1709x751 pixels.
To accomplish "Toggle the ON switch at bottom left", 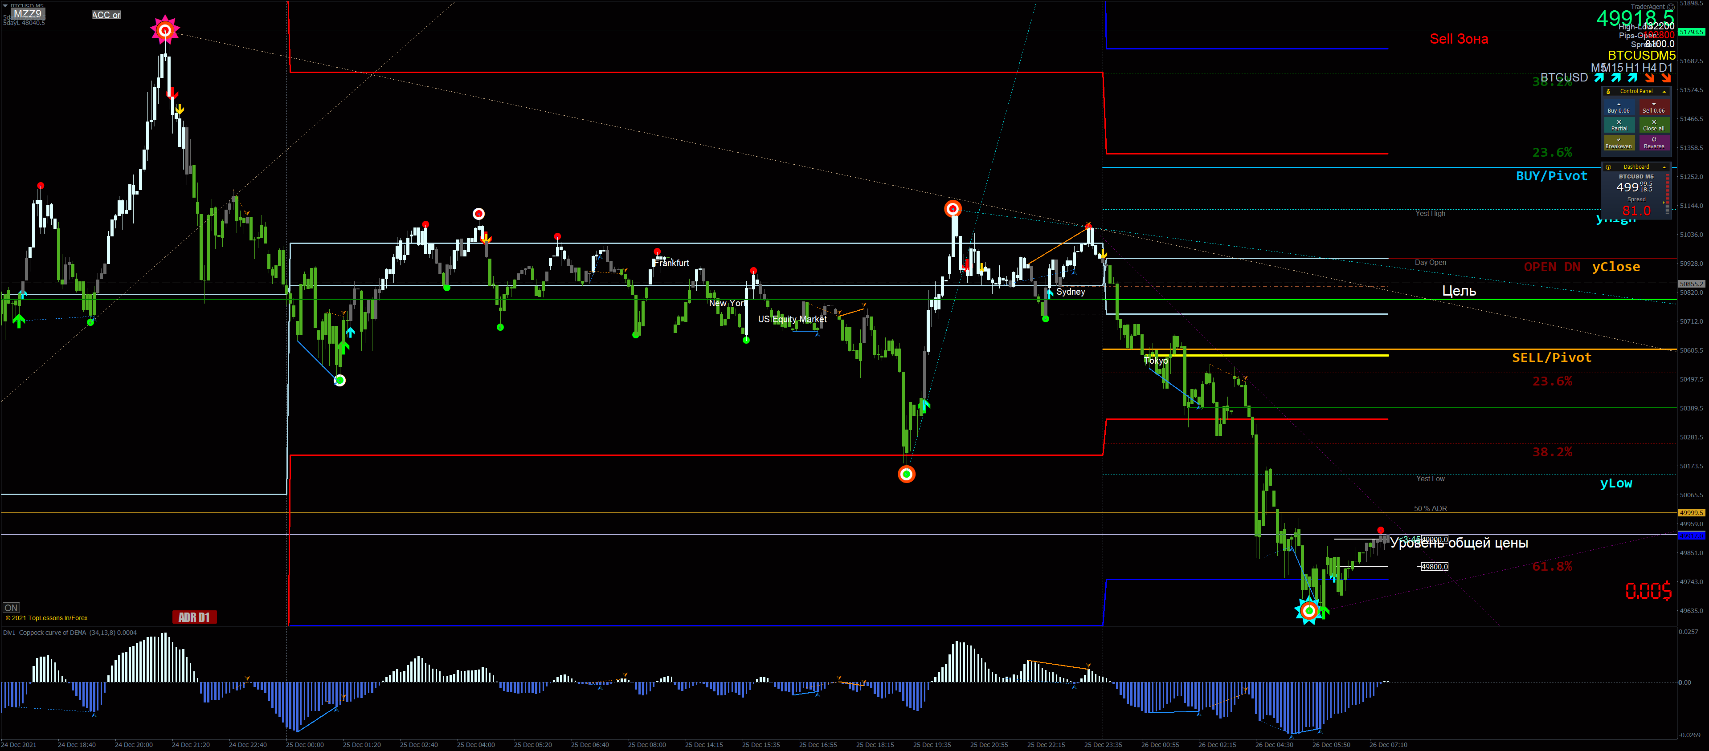I will click(11, 608).
